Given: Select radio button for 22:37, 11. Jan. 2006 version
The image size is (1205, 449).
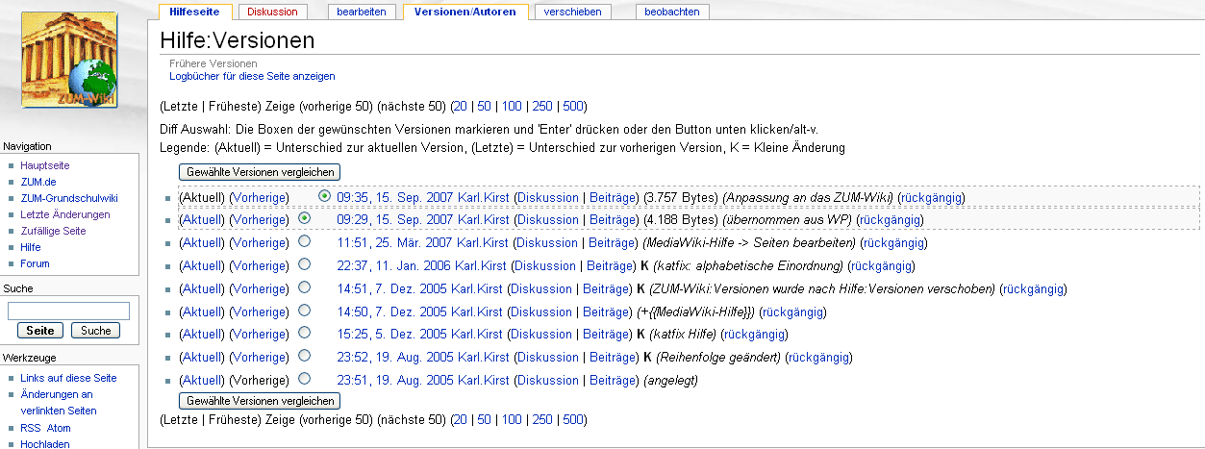Looking at the screenshot, I should point(305,264).
